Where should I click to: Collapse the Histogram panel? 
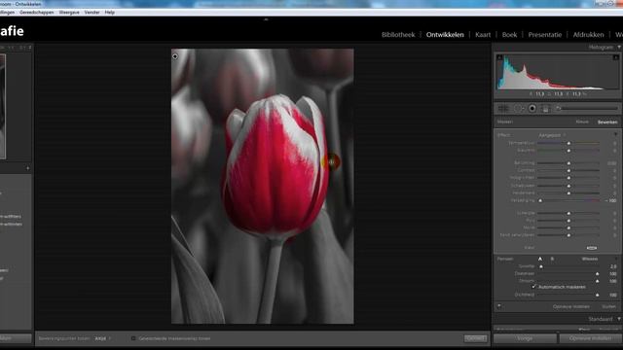point(619,47)
